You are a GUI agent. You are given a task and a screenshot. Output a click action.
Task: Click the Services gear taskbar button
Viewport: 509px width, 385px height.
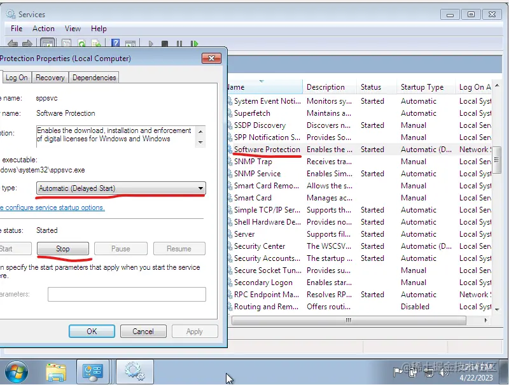(x=134, y=372)
